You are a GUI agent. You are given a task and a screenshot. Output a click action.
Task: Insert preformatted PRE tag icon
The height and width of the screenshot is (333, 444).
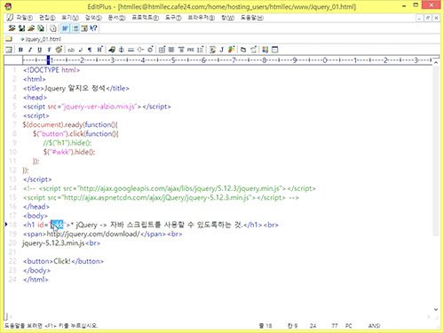click(x=191, y=50)
